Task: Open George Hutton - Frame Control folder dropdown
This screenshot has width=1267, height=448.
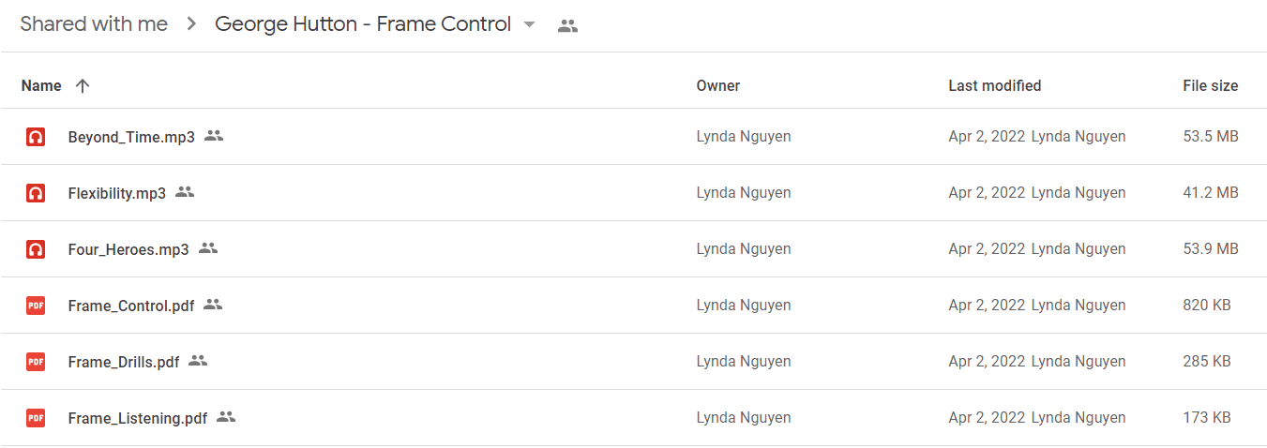Action: point(530,25)
